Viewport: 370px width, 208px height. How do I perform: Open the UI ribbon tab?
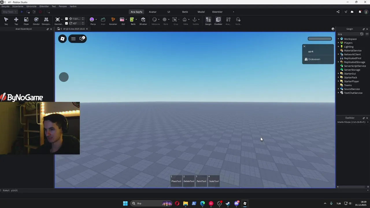tap(169, 12)
